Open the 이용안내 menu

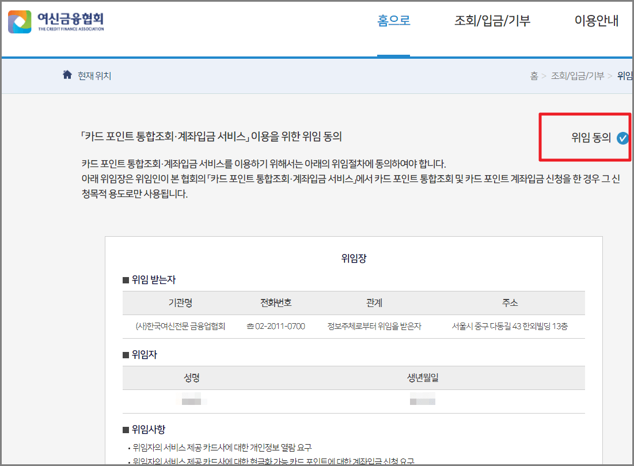(597, 21)
